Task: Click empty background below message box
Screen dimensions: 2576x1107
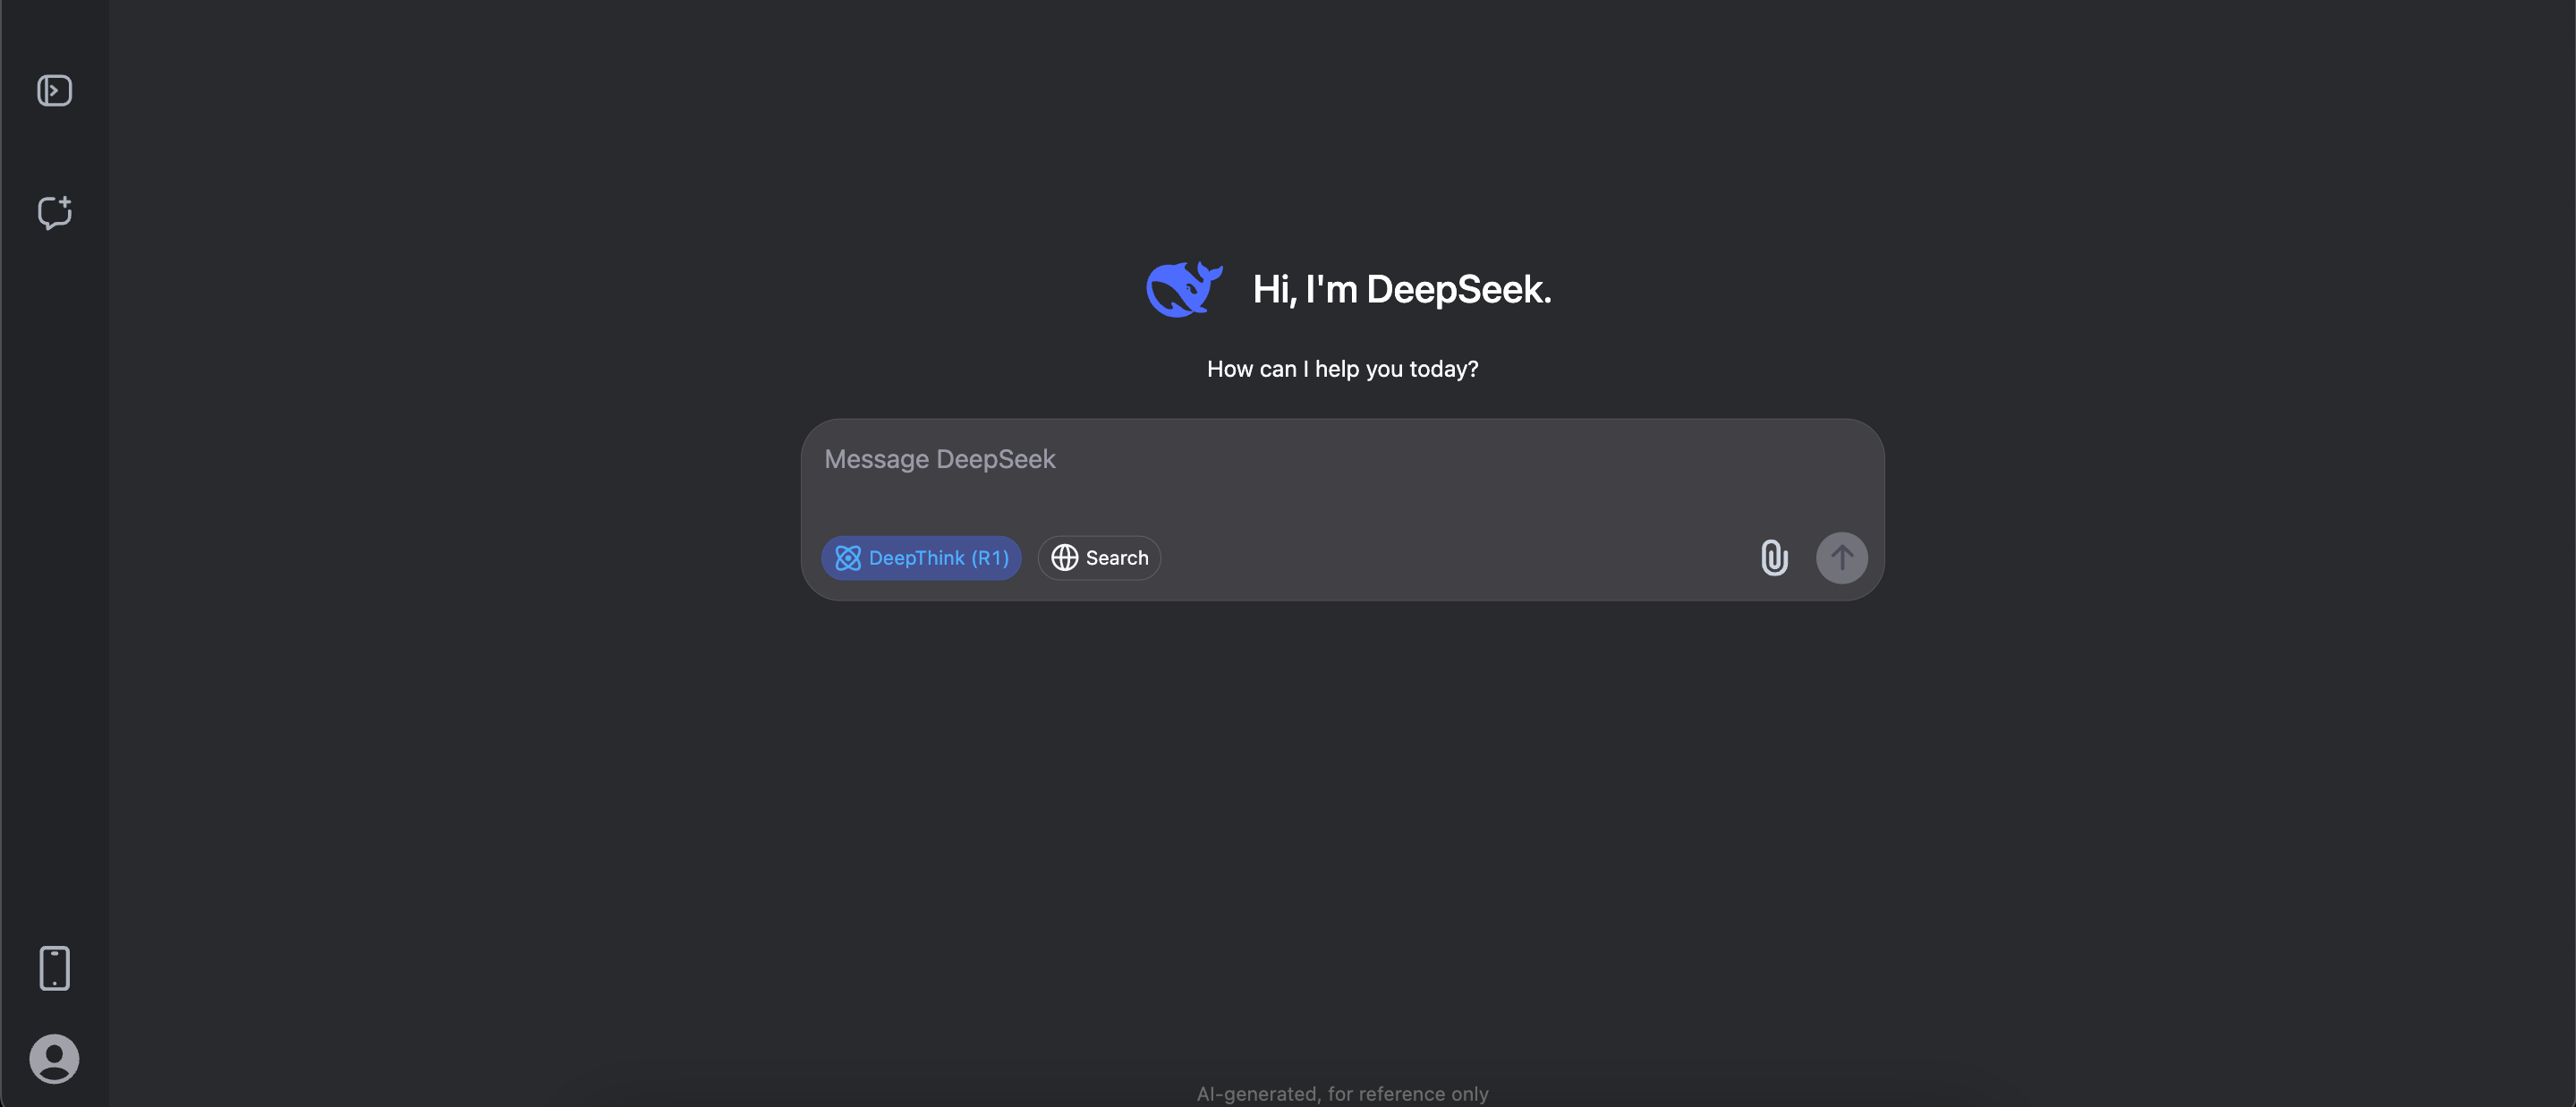Action: point(1342,800)
